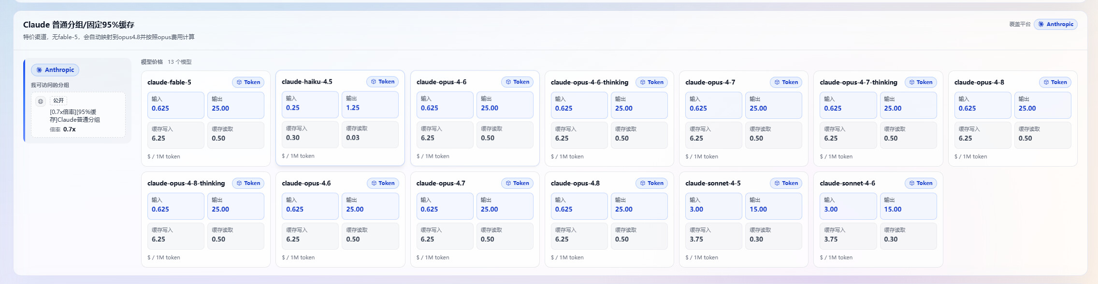Click Token badge on claude-opus-4-7-thinking card

pos(921,82)
